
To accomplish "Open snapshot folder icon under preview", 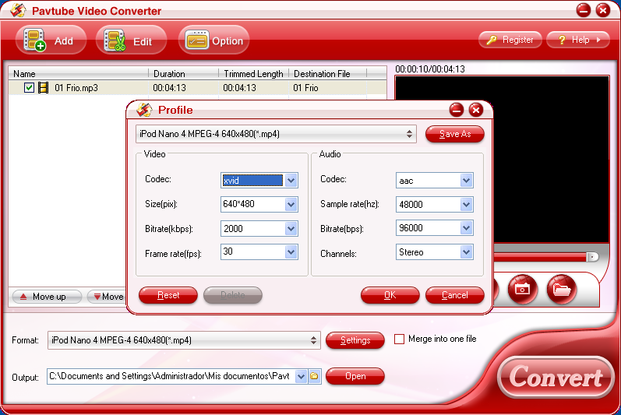I will (562, 289).
